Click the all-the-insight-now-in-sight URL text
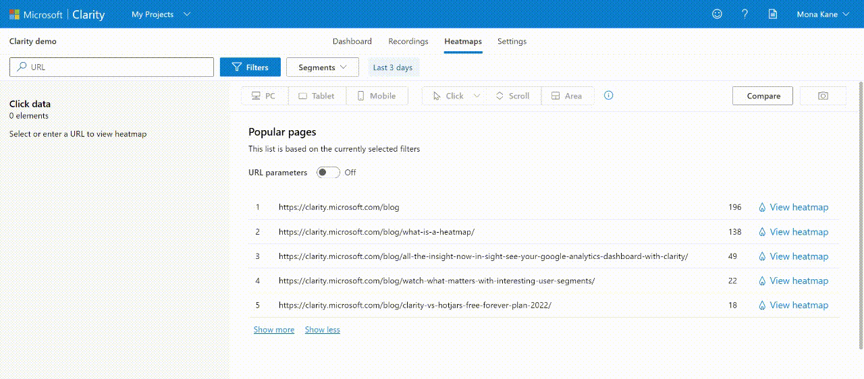 [x=483, y=256]
